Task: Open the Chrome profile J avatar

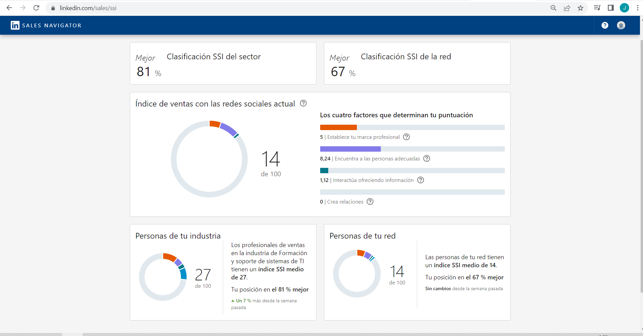Action: pos(624,8)
